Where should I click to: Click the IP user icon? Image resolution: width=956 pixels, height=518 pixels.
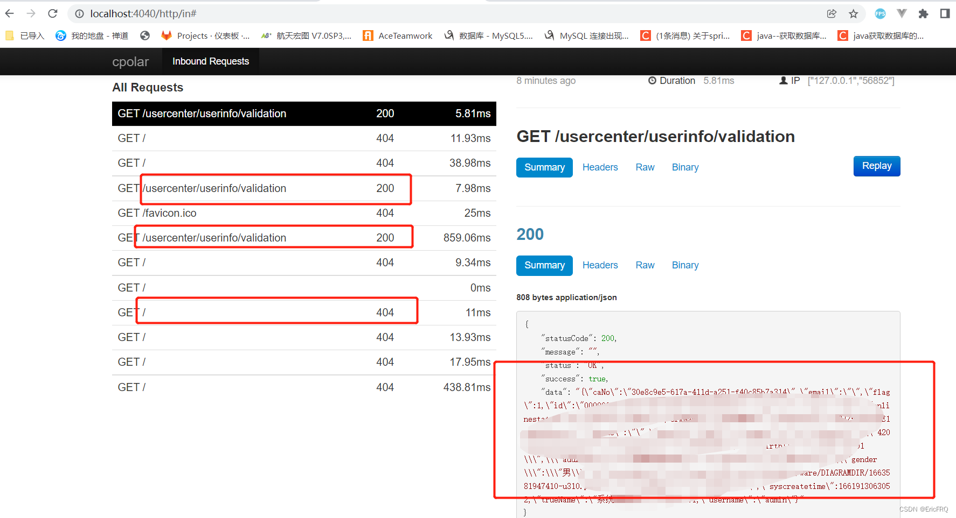(x=784, y=81)
